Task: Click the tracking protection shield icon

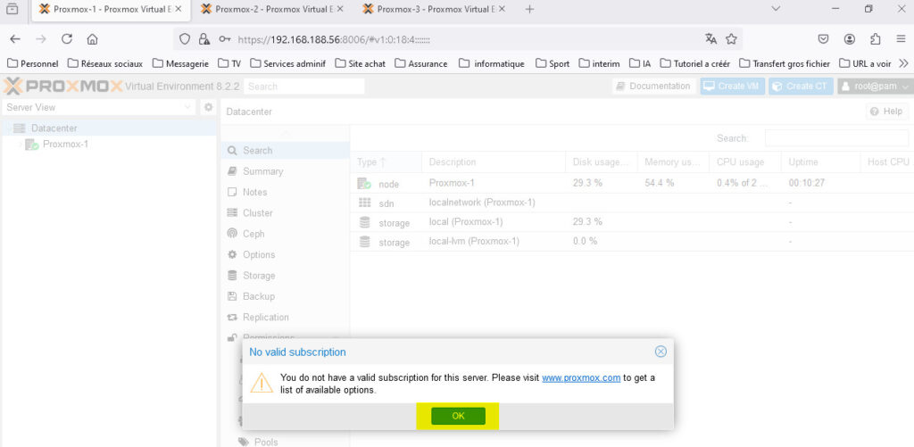Action: point(185,39)
